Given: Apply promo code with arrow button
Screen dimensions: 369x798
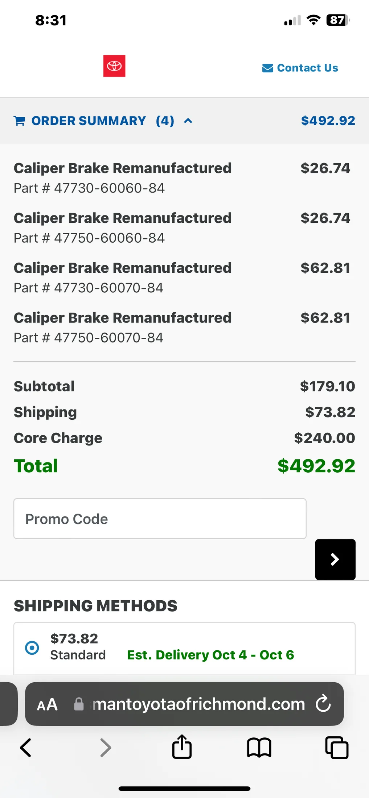Looking at the screenshot, I should click(x=335, y=559).
